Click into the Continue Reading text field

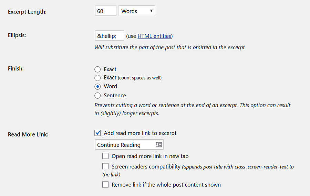click(124, 145)
